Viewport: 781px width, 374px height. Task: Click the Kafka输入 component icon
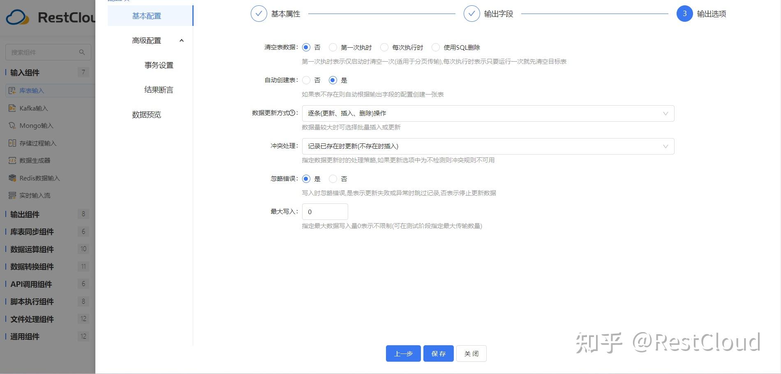pyautogui.click(x=12, y=108)
